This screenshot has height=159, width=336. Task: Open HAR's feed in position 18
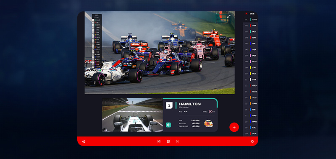pyautogui.click(x=250, y=121)
